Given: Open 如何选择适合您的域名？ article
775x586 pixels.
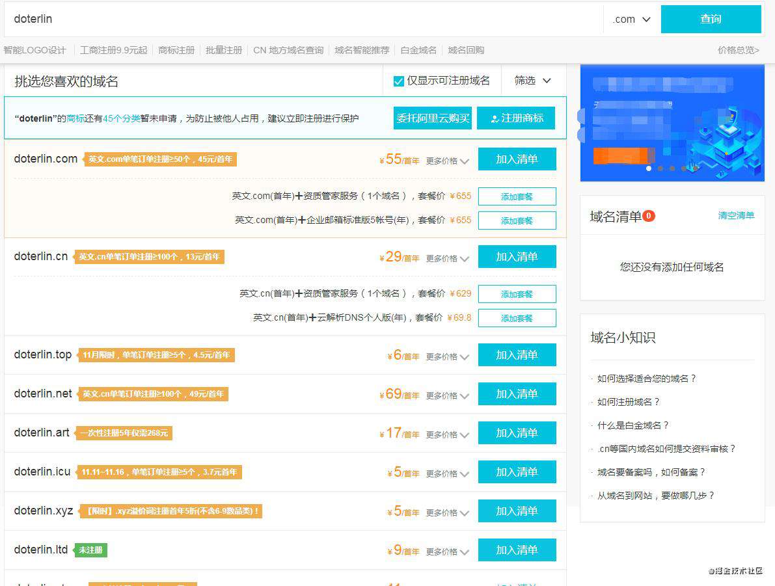Looking at the screenshot, I should [647, 379].
